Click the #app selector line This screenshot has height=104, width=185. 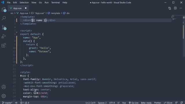[24, 76]
